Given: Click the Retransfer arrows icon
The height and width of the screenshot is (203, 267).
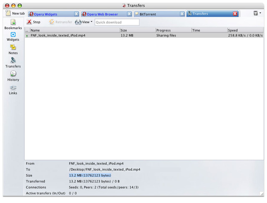Looking at the screenshot, I should (51, 22).
